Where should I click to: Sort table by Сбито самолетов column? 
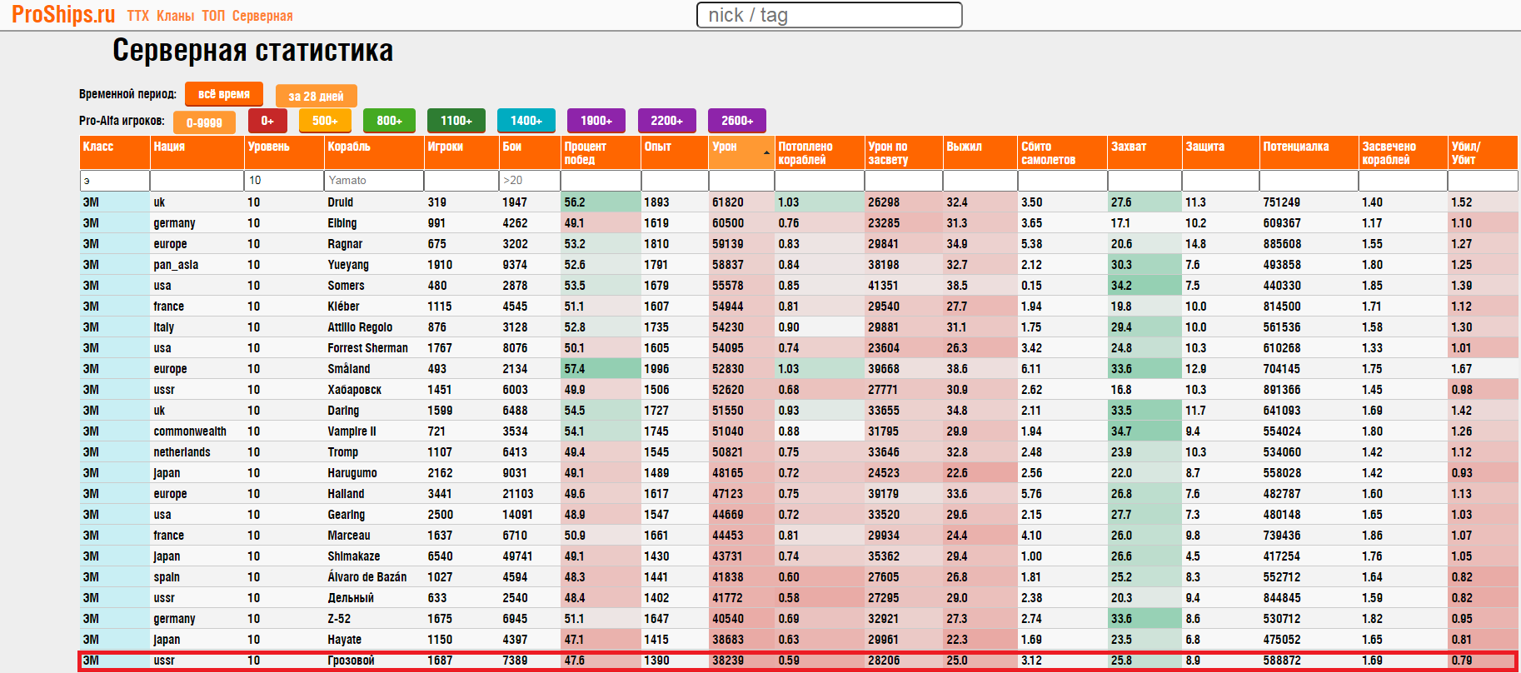click(1062, 152)
